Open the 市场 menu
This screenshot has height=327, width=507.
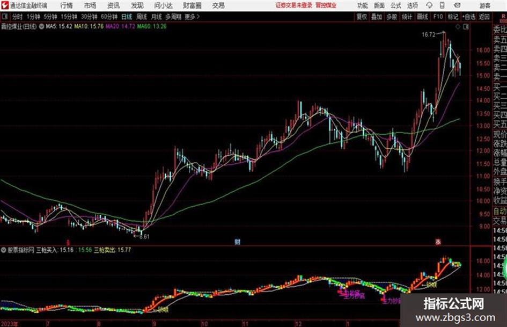point(90,5)
